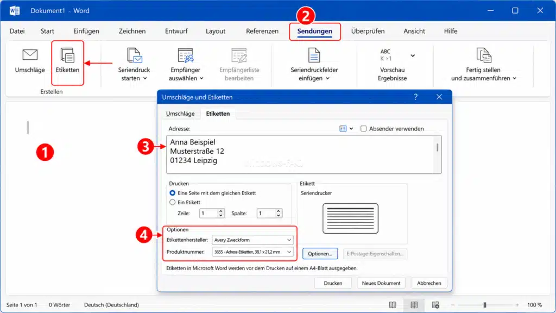The height and width of the screenshot is (313, 556).
Task: Click Seite 1 von 1 status entry
Action: point(22,305)
